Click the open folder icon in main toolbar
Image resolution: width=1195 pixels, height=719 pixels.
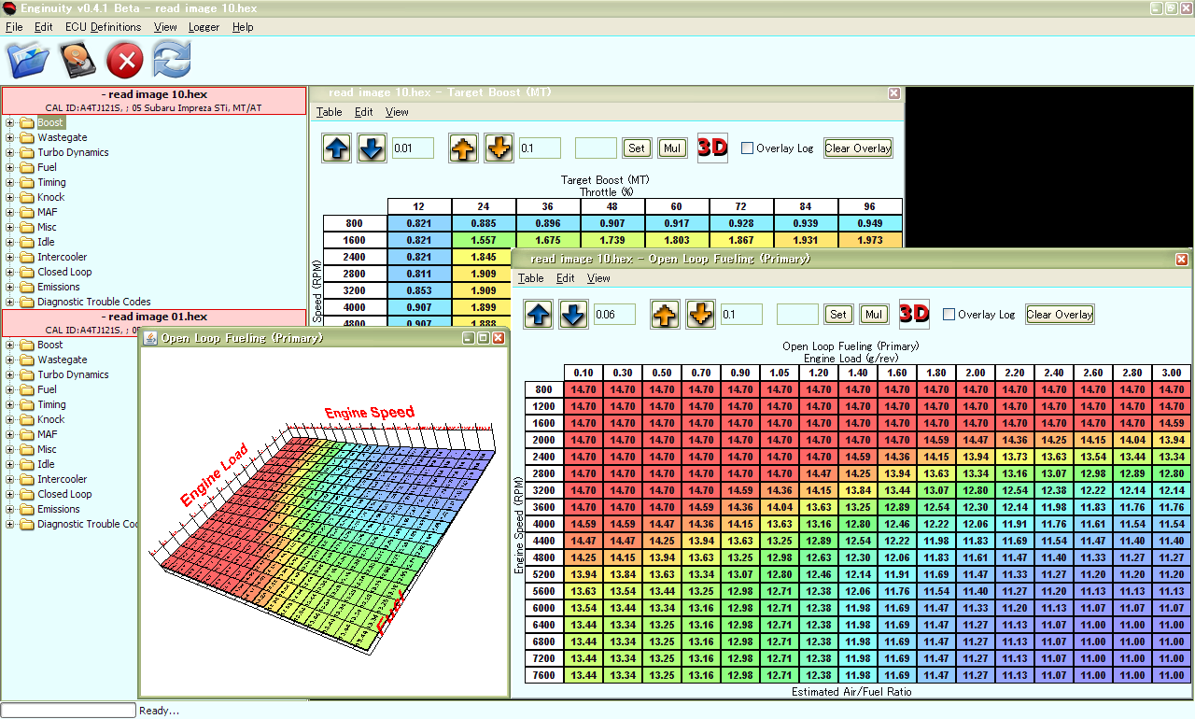point(28,61)
